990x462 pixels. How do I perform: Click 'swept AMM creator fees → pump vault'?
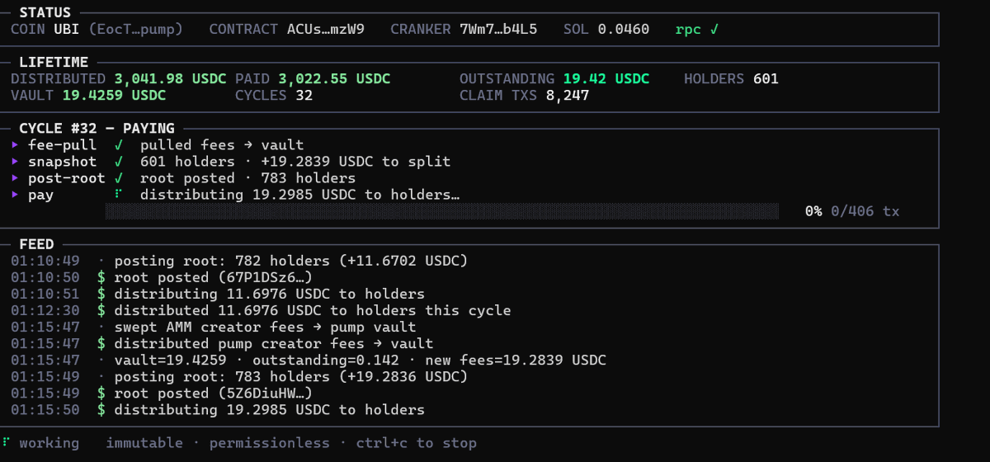[x=265, y=327]
